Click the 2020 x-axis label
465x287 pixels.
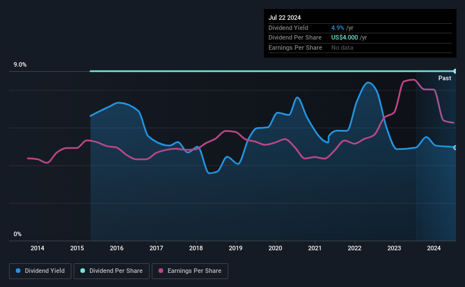(x=275, y=248)
